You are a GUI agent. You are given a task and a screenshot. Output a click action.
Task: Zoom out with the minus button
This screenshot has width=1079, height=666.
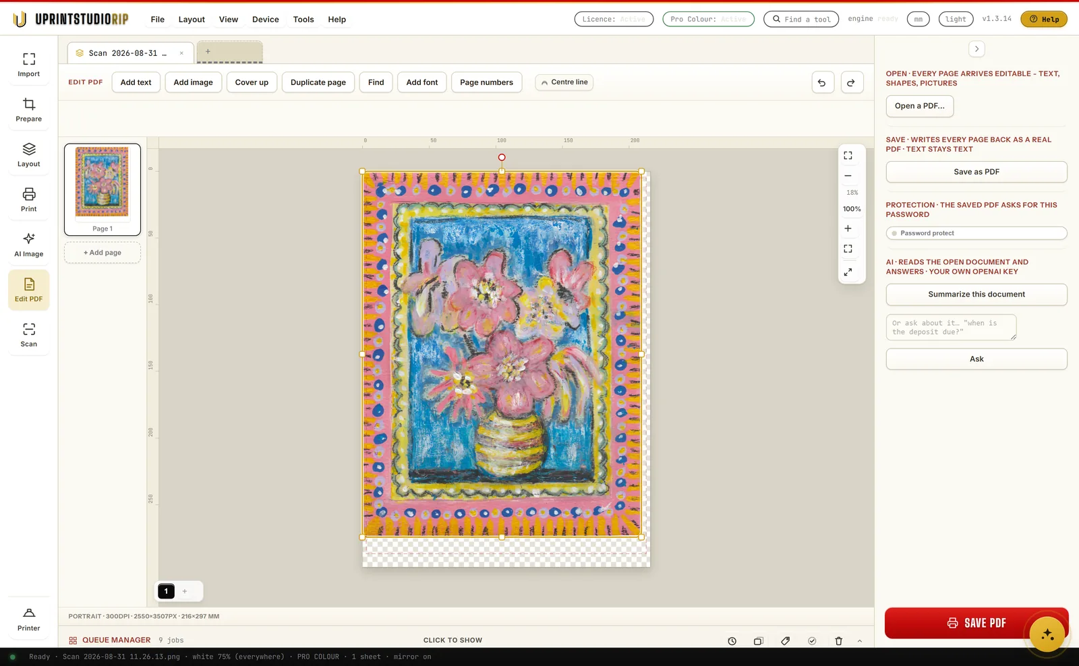[x=848, y=176]
